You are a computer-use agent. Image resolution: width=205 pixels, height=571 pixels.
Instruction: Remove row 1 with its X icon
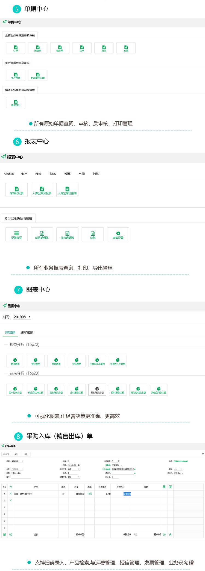click(11, 493)
